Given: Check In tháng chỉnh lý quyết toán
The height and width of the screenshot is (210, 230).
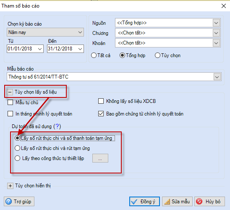Looking at the screenshot, I should click(10, 114).
